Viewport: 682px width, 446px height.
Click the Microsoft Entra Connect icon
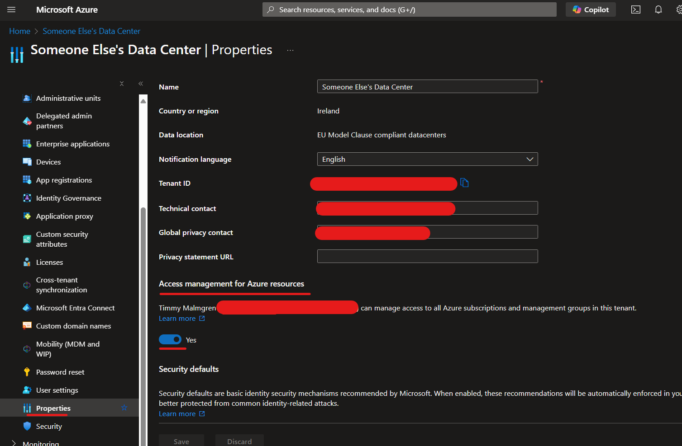[27, 308]
